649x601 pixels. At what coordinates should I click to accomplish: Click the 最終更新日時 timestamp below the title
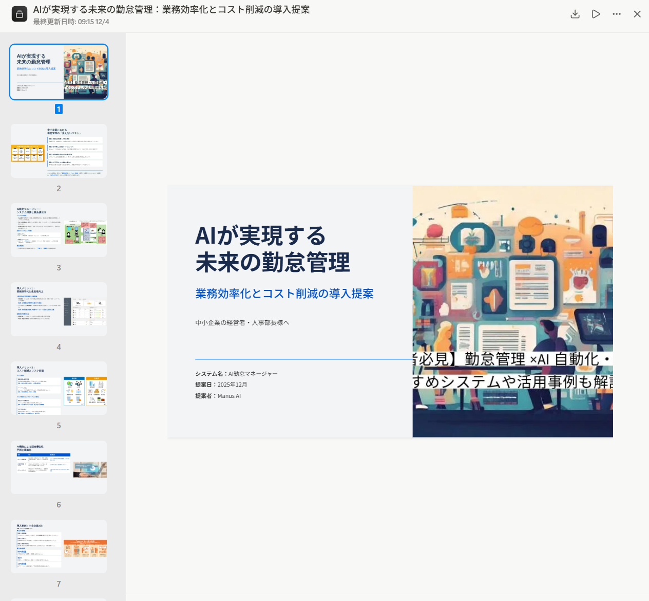point(71,22)
